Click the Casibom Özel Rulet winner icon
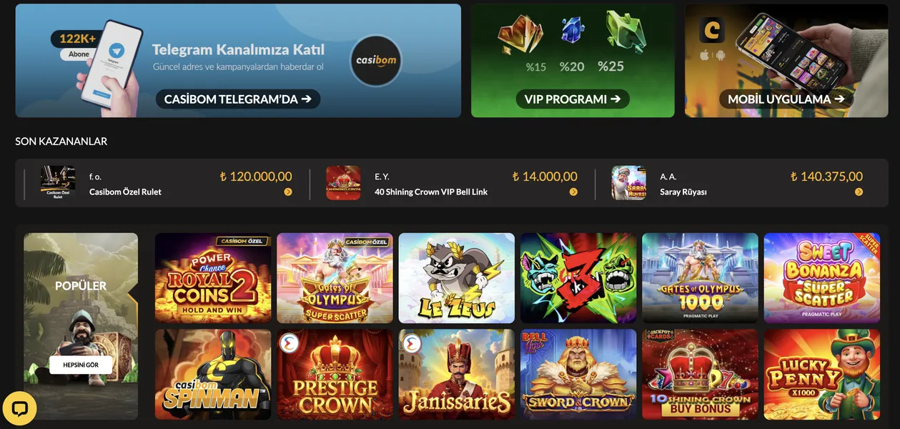Screen dimensions: 900x429 [58, 182]
